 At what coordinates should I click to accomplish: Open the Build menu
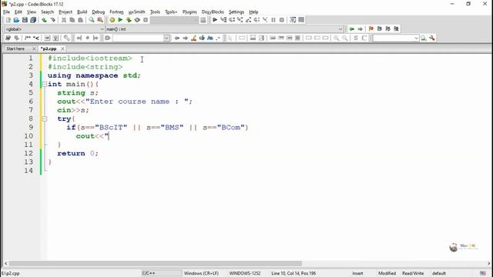pyautogui.click(x=82, y=12)
